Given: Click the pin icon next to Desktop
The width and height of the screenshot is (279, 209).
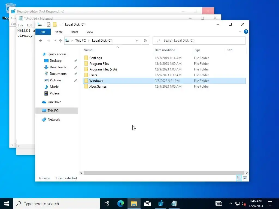Looking at the screenshot, I should 76,61.
